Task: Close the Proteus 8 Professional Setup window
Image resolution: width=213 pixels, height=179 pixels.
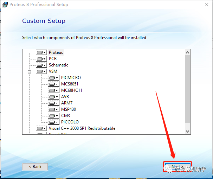Action: (x=207, y=5)
